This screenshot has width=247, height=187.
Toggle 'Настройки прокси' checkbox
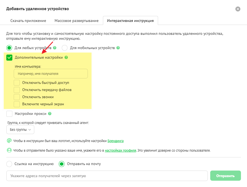[9, 114]
